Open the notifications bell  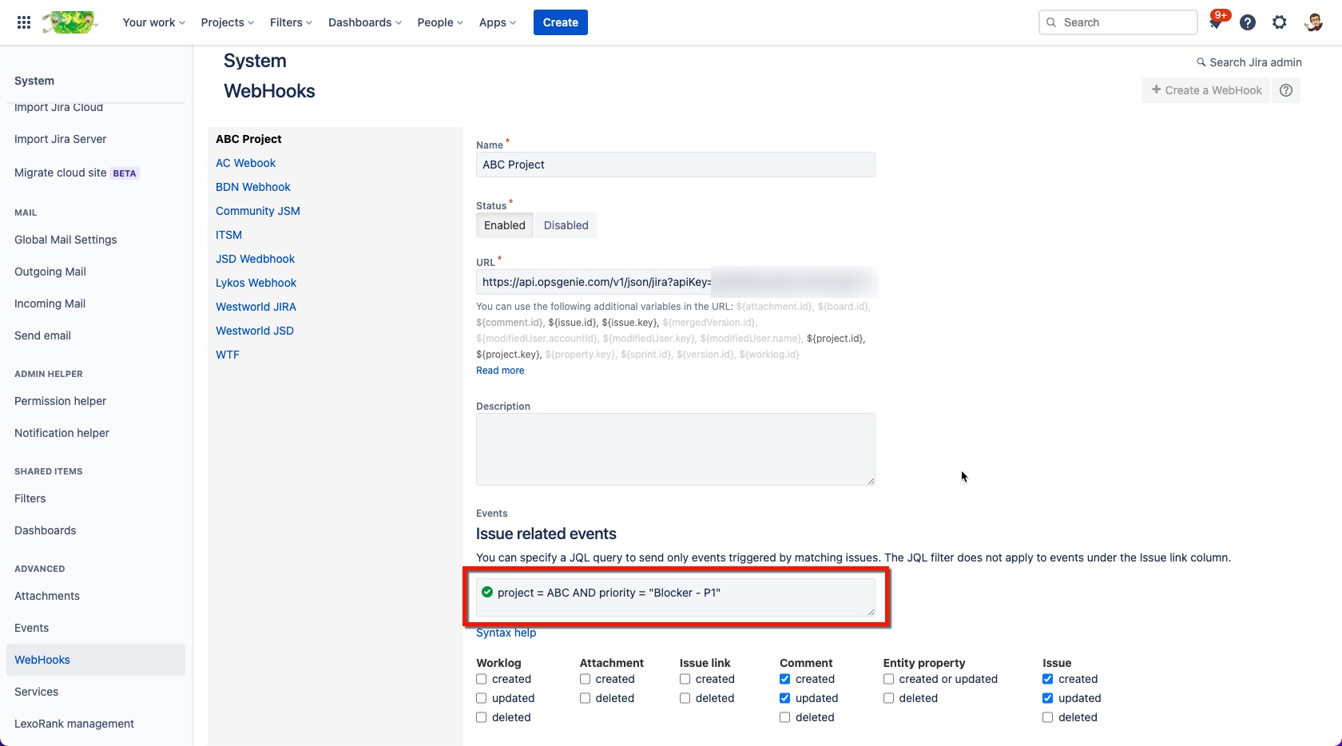click(1215, 22)
